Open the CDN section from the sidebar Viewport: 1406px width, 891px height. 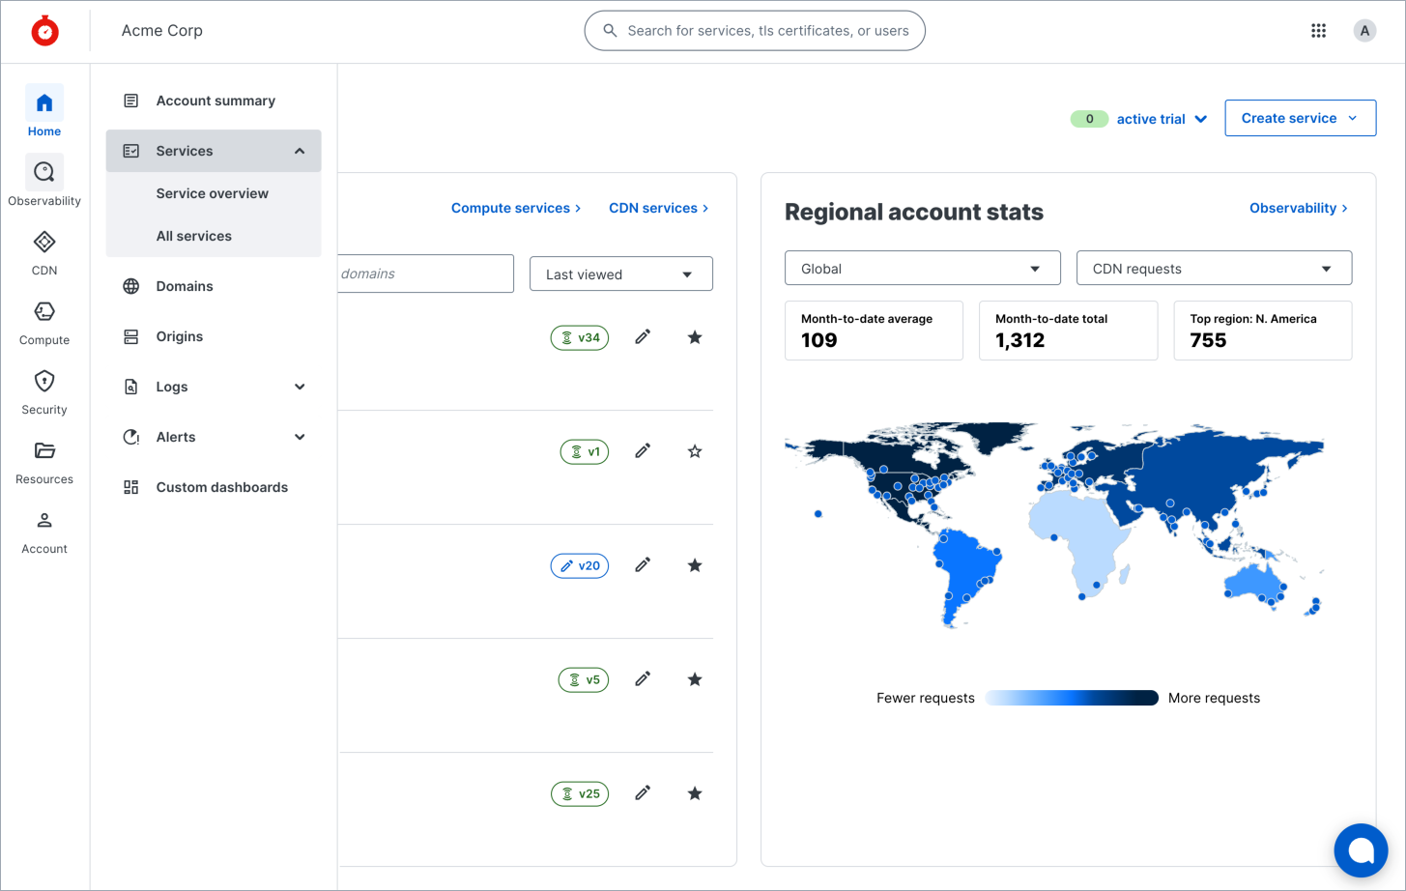click(43, 251)
